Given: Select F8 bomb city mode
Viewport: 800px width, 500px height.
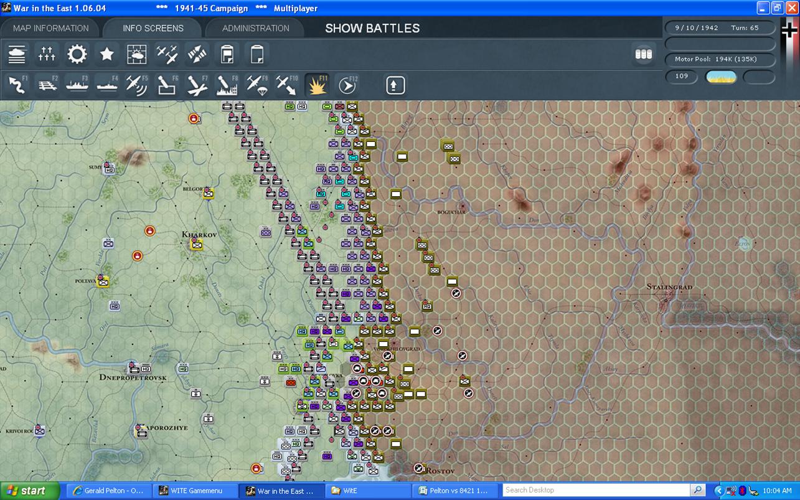Looking at the screenshot, I should pos(227,85).
